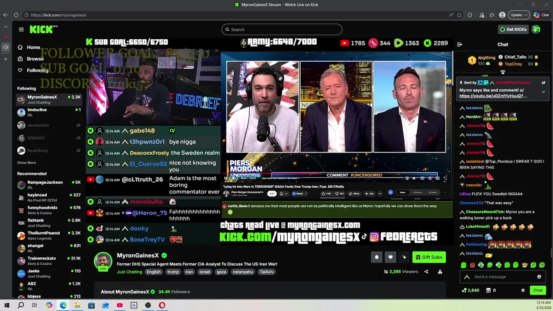Open Windows Start menu
The height and width of the screenshot is (311, 553).
[7, 305]
